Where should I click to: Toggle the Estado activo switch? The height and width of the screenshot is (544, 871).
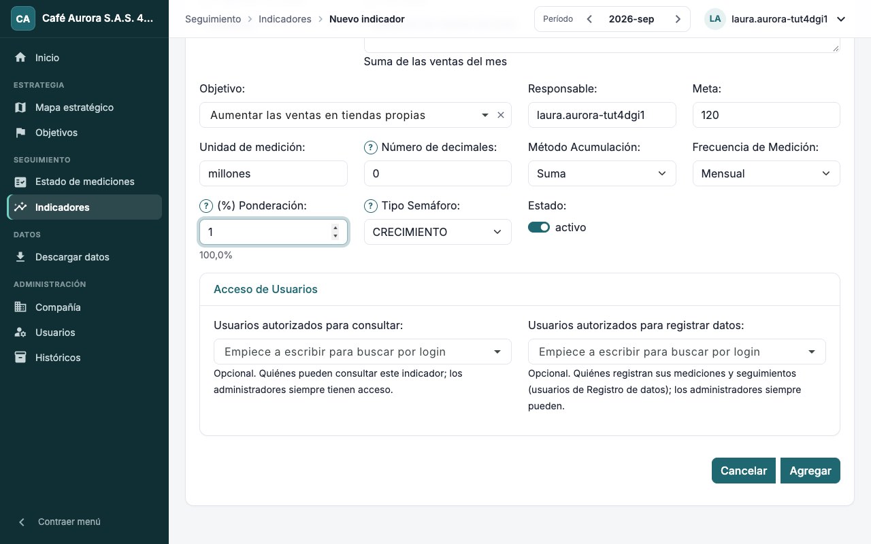point(539,228)
